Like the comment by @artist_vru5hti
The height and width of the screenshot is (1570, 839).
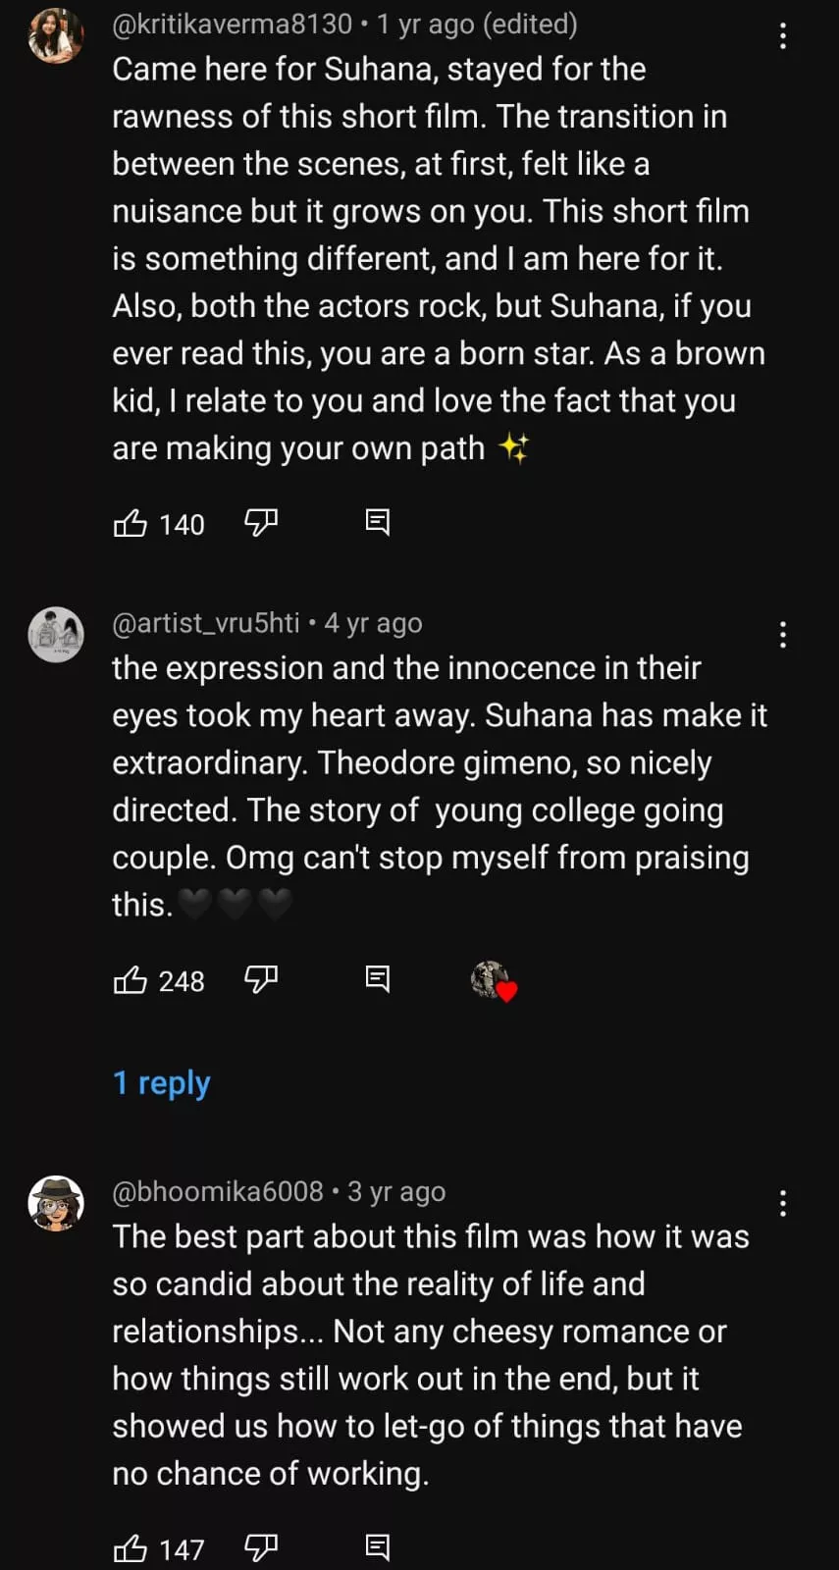tap(131, 979)
